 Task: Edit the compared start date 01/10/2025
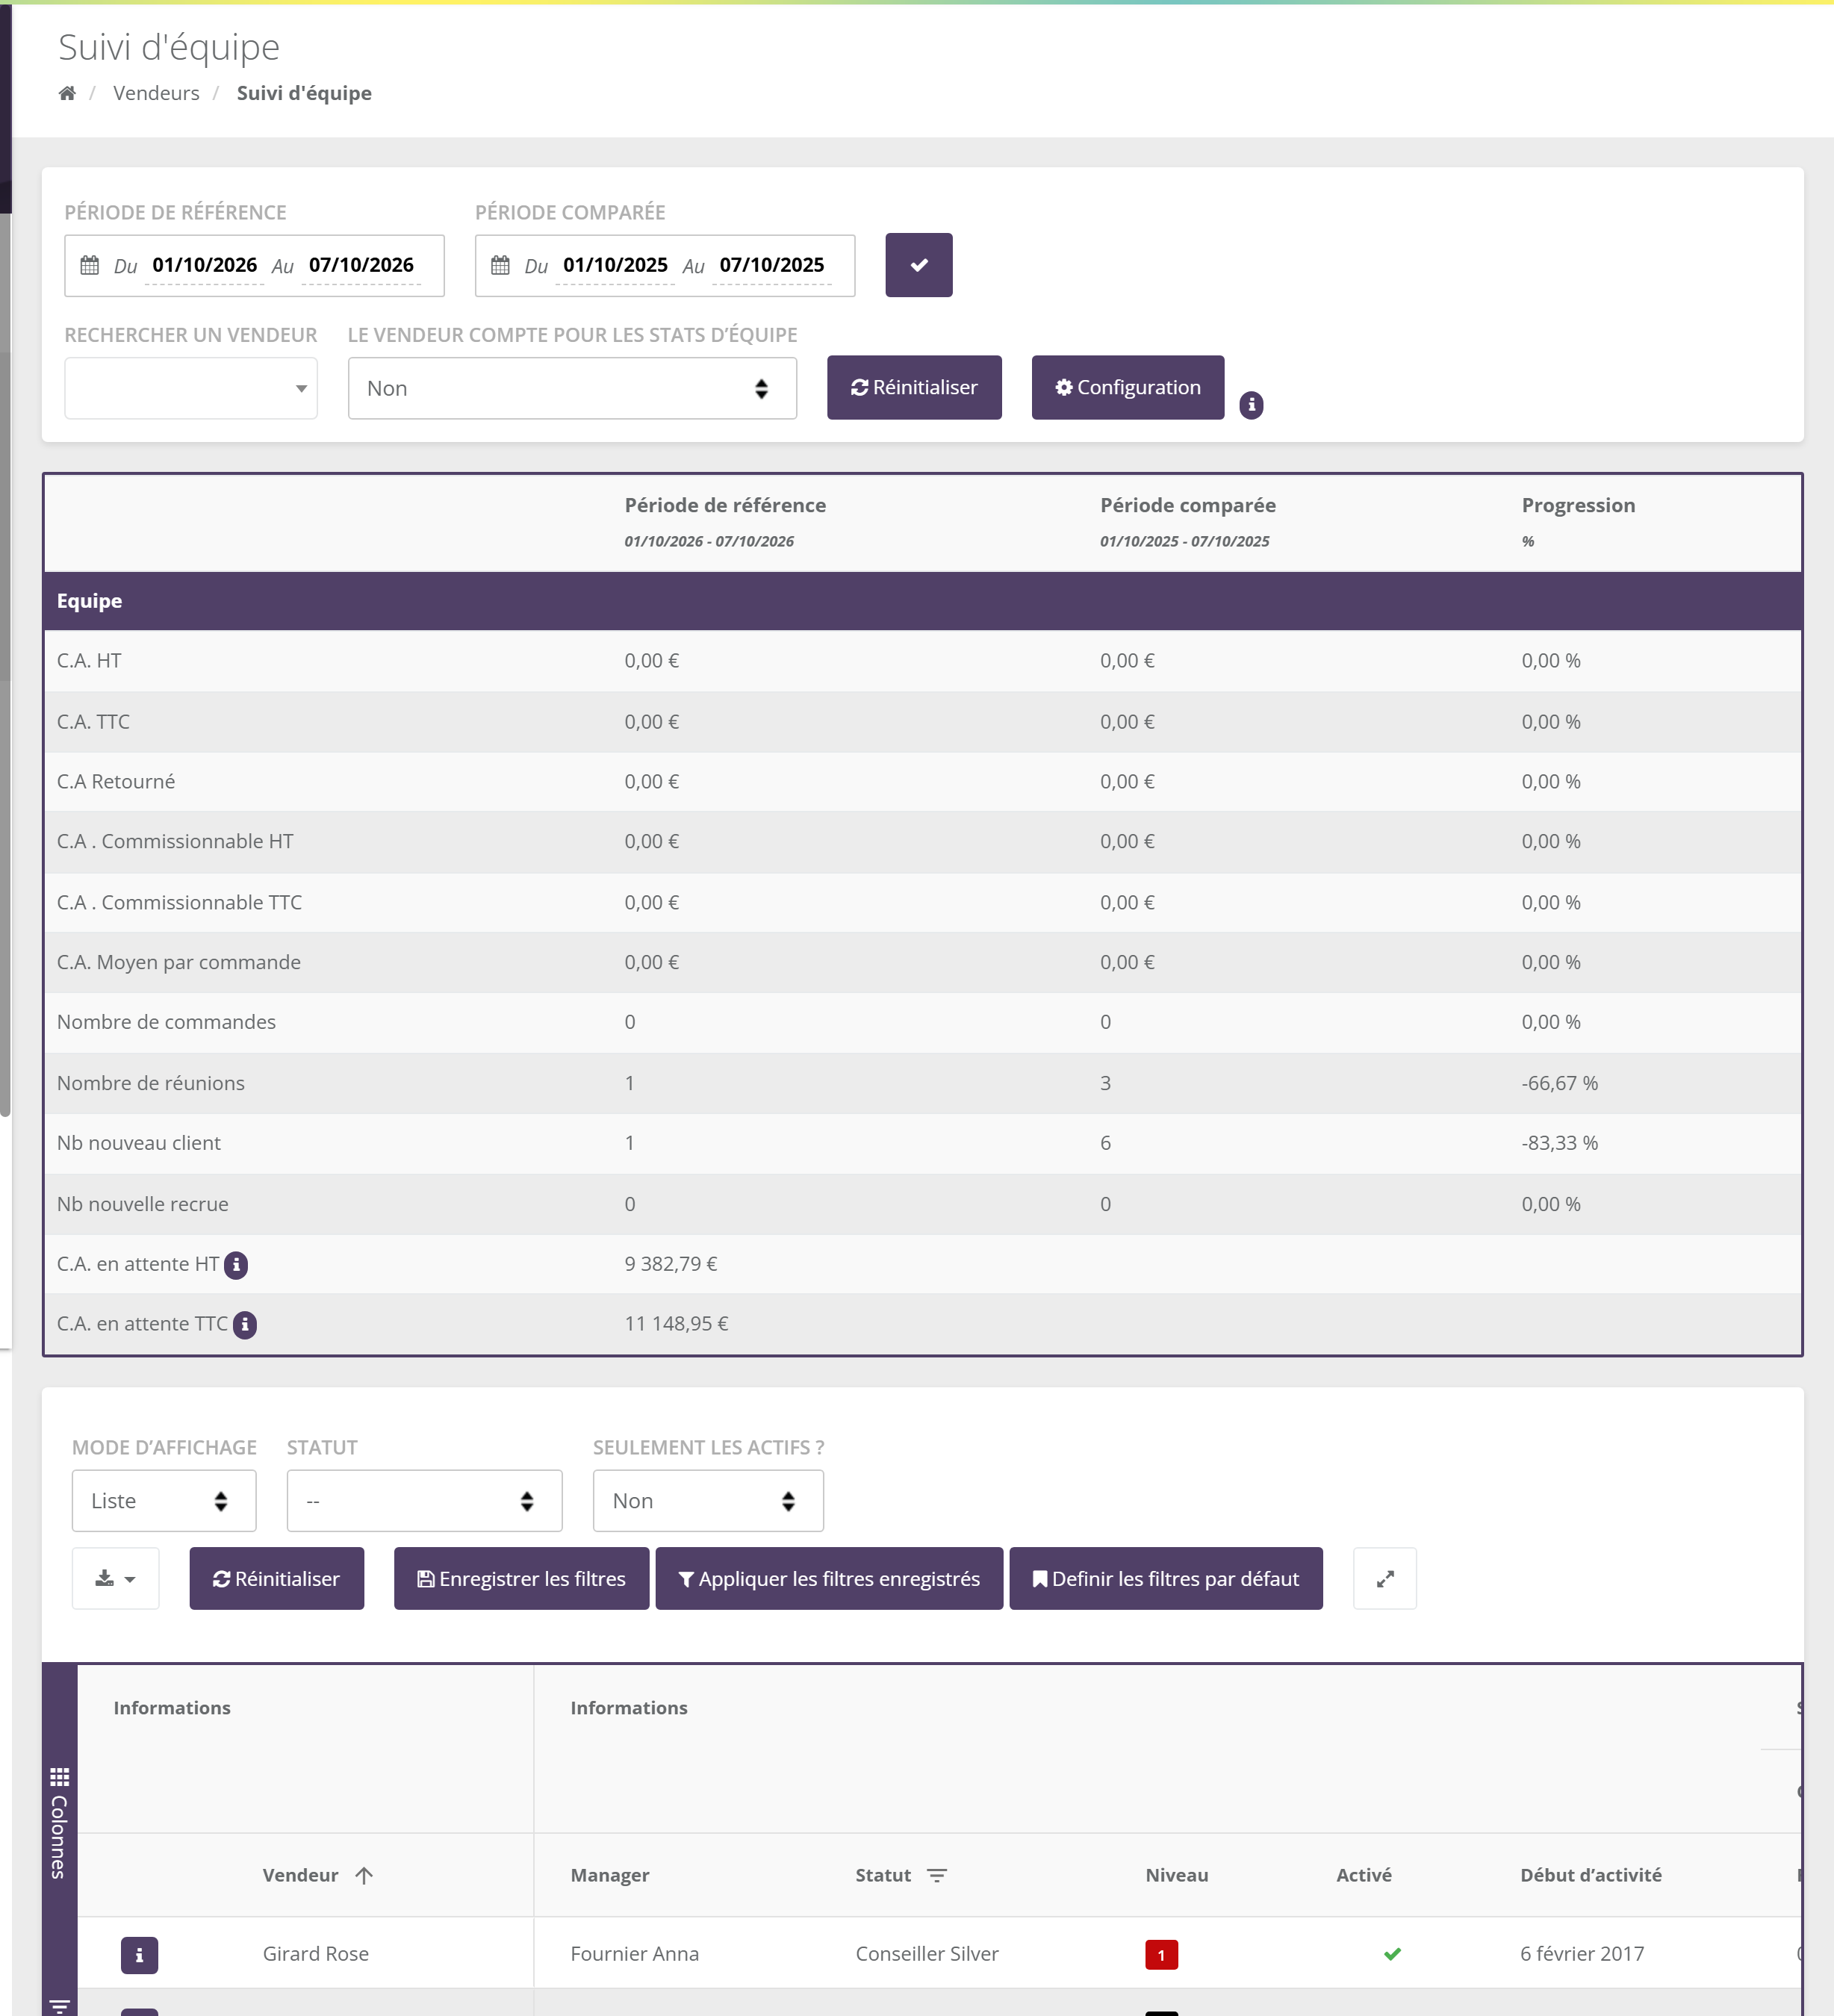click(615, 265)
